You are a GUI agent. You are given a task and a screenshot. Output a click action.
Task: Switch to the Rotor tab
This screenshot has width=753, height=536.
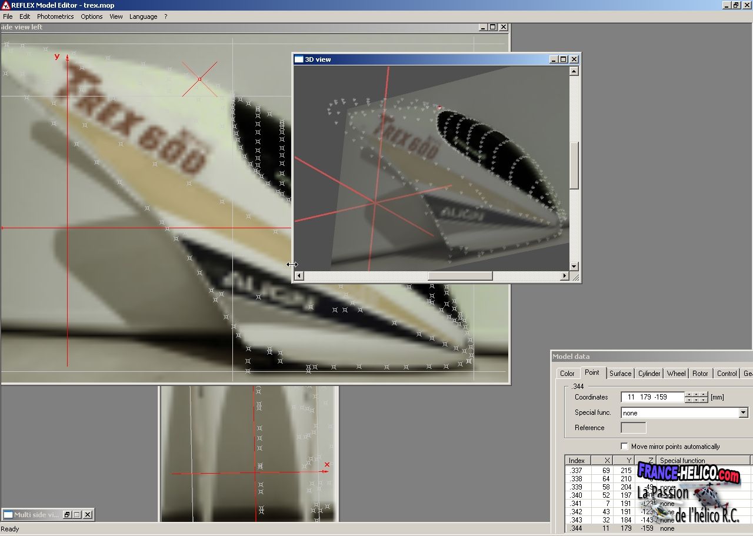tap(700, 374)
